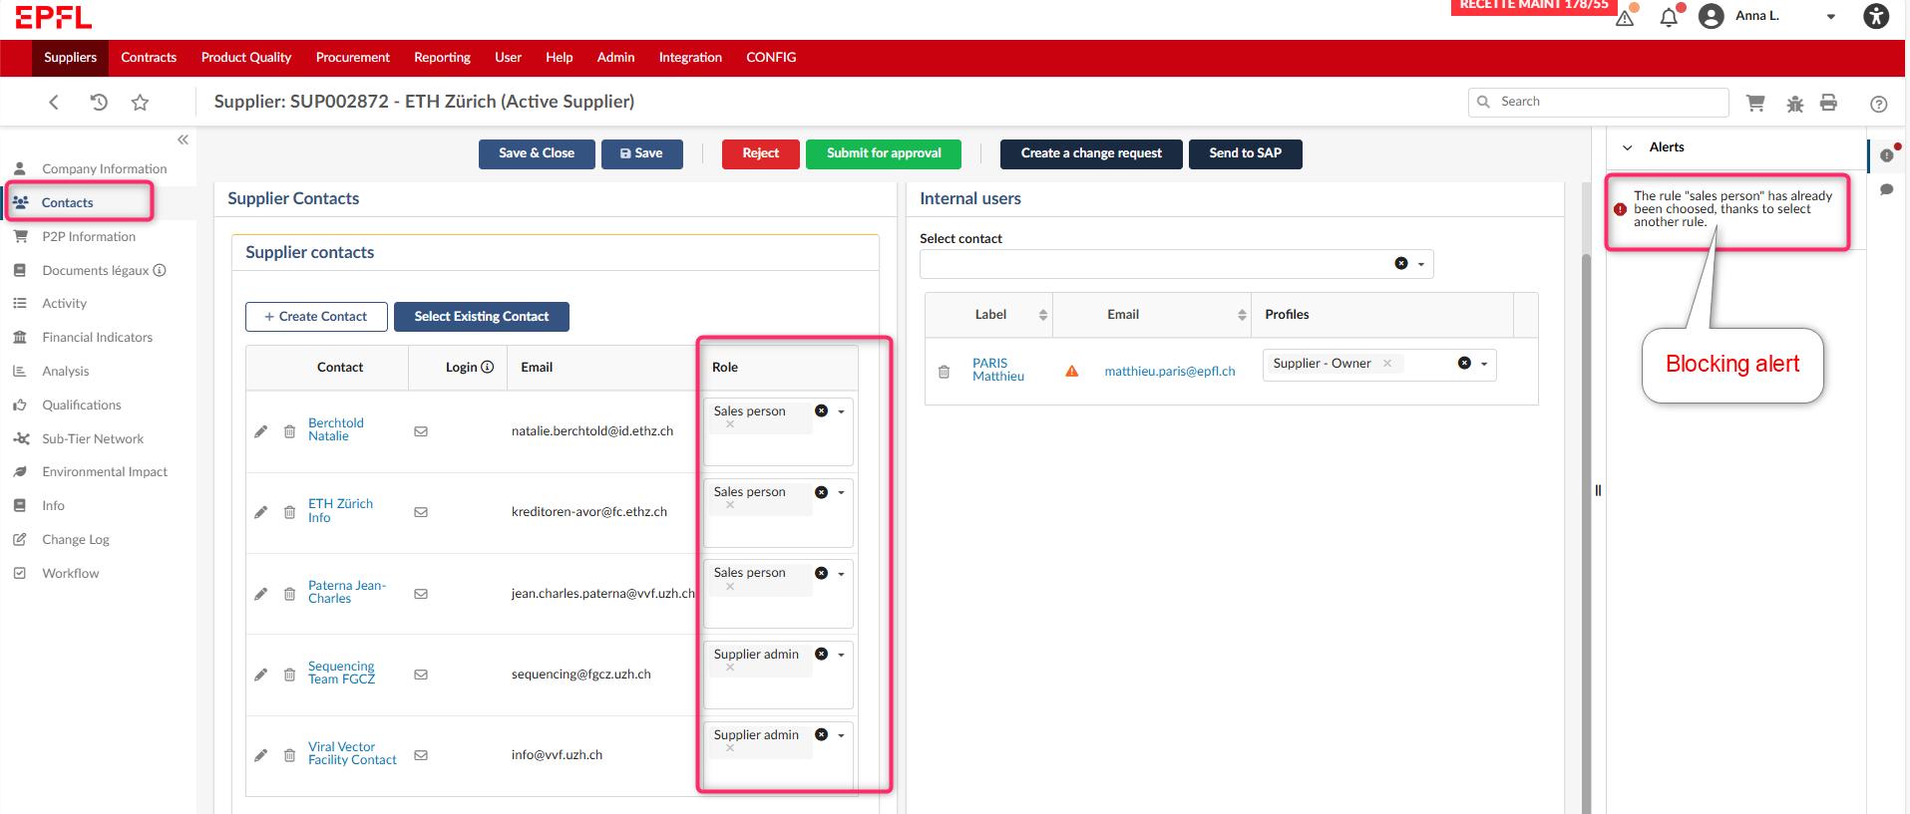Expand Anna L. user menu
Screen dimensions: 1910x814
coord(1830,17)
